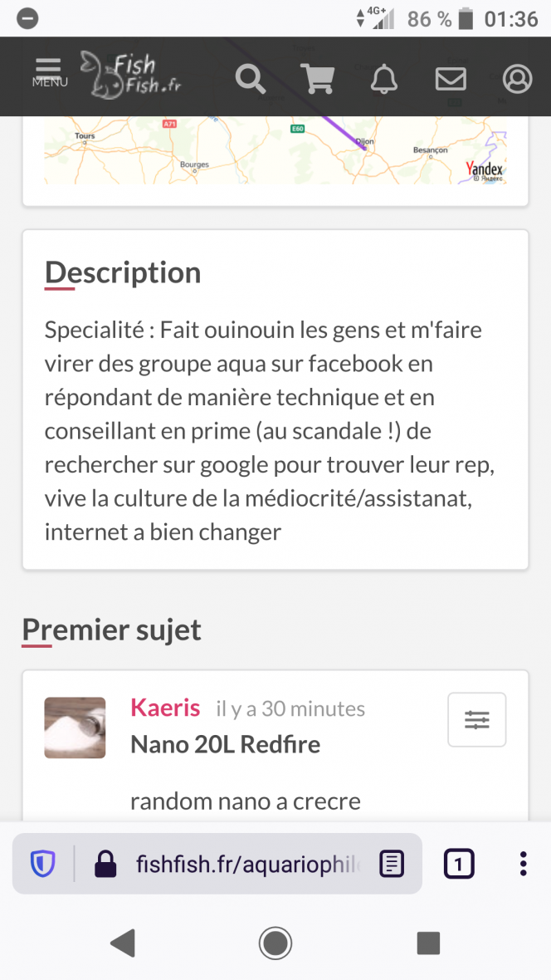Screen dimensions: 551x980
Task: Tap Kaeris avatar thumbnail
Action: 75,728
